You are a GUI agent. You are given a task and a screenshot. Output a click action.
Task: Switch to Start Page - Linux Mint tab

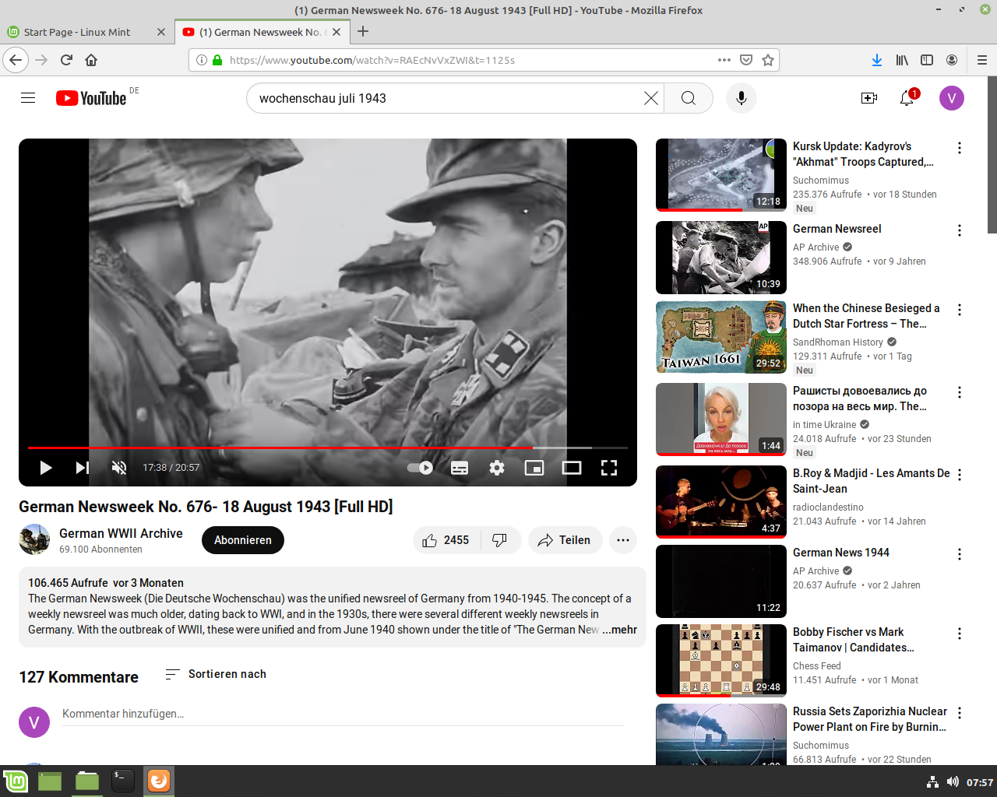tap(77, 32)
